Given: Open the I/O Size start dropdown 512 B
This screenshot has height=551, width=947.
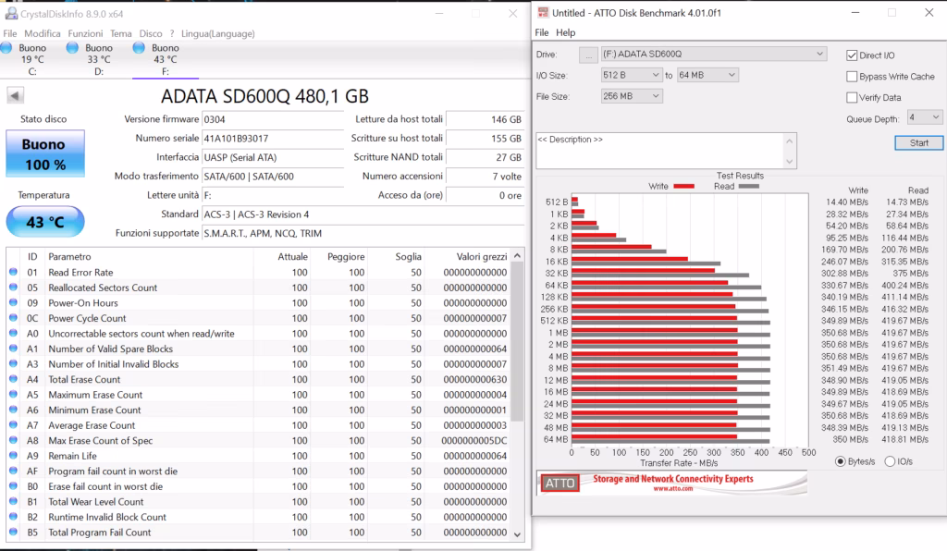Looking at the screenshot, I should 632,75.
